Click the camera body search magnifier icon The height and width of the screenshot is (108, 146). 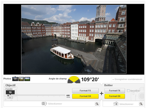click(141, 104)
